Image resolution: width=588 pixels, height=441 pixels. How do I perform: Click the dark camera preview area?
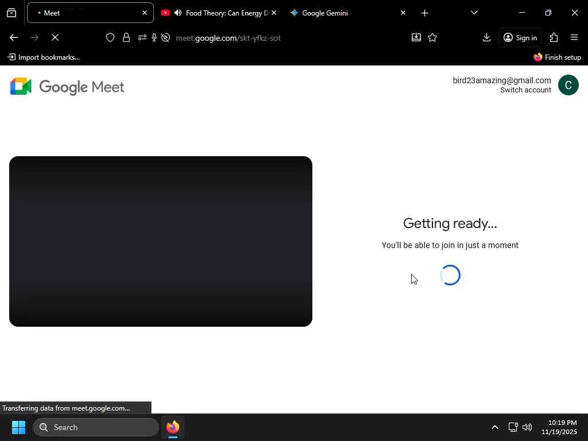161,241
